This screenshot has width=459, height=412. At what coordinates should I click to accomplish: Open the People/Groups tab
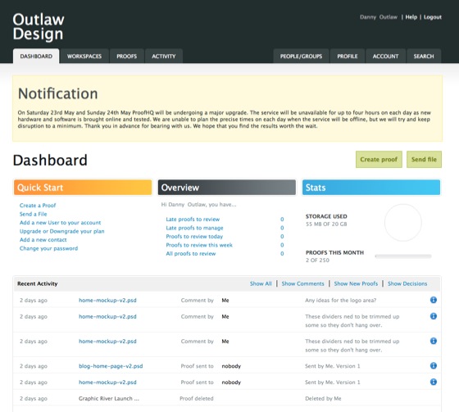(x=302, y=57)
